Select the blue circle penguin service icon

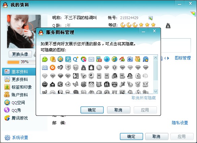107,59
